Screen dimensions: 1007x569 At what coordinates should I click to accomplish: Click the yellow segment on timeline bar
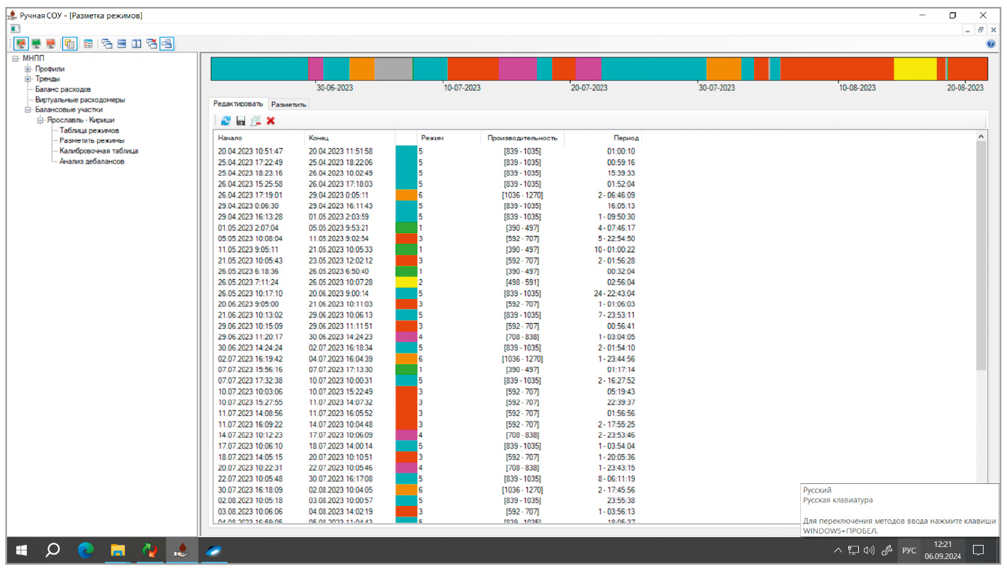click(914, 69)
